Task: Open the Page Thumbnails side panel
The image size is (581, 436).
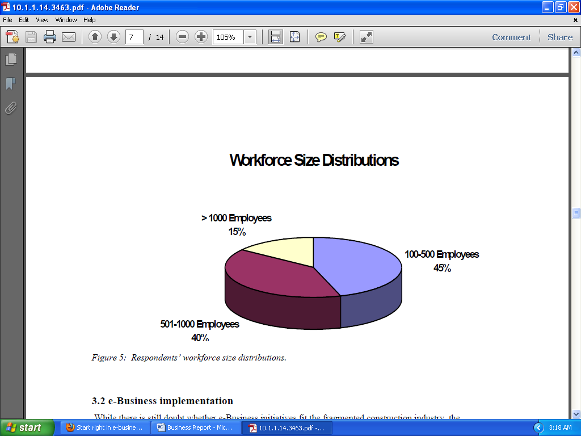Action: coord(11,59)
